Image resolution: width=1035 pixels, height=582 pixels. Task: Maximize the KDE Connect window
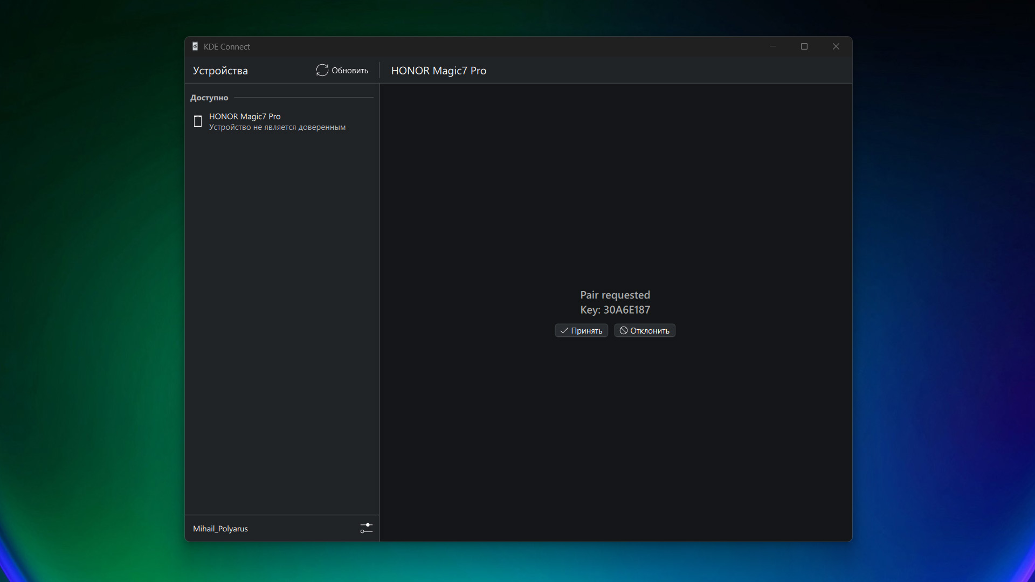[x=804, y=47]
